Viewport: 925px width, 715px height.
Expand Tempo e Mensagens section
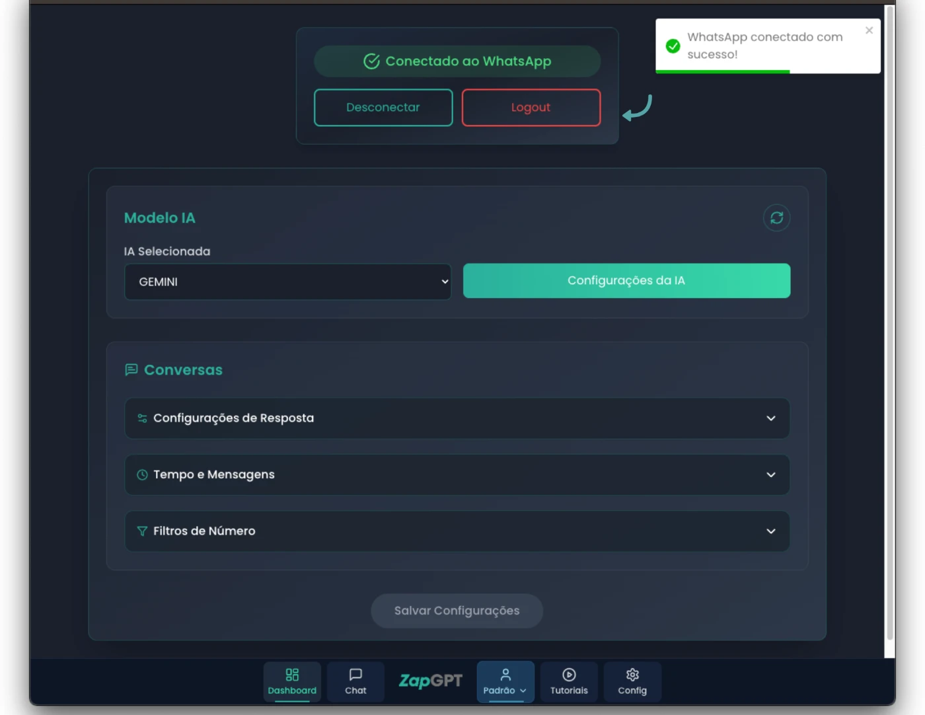tap(457, 475)
